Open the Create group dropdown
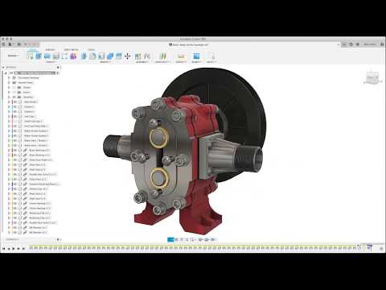Image resolution: width=386 pixels, height=290 pixels. click(51, 62)
